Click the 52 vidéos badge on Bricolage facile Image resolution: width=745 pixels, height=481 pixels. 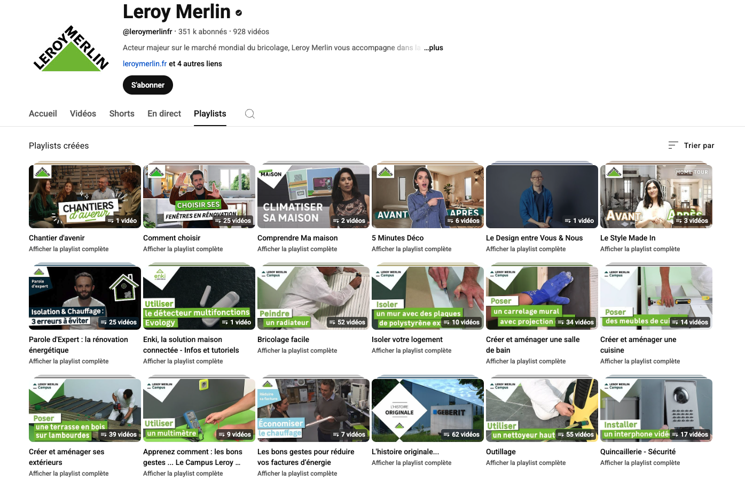[x=347, y=322]
